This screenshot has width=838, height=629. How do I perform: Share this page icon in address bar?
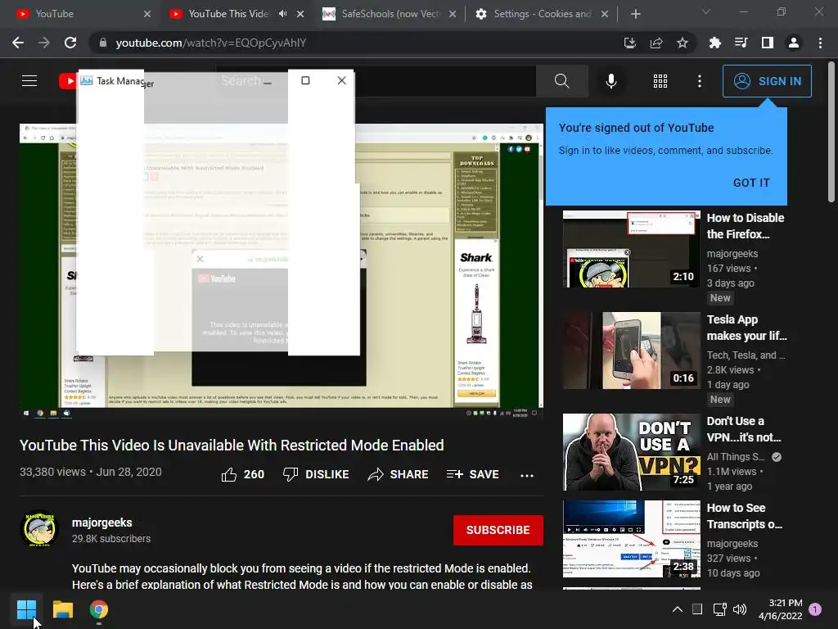[656, 43]
